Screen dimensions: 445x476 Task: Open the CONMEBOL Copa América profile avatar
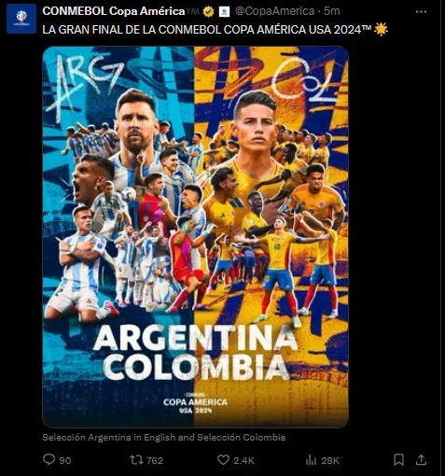coord(21,19)
